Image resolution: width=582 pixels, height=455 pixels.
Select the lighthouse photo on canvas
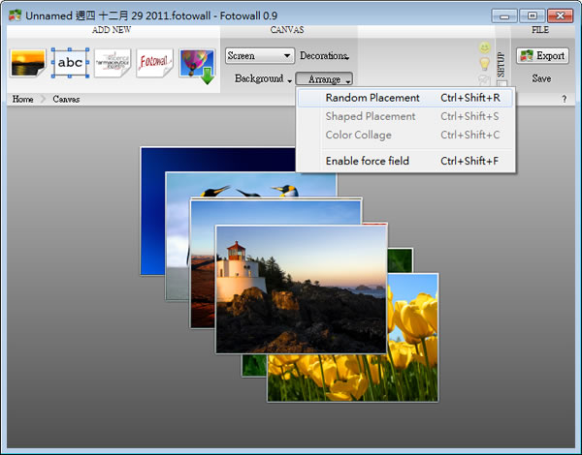tap(302, 289)
